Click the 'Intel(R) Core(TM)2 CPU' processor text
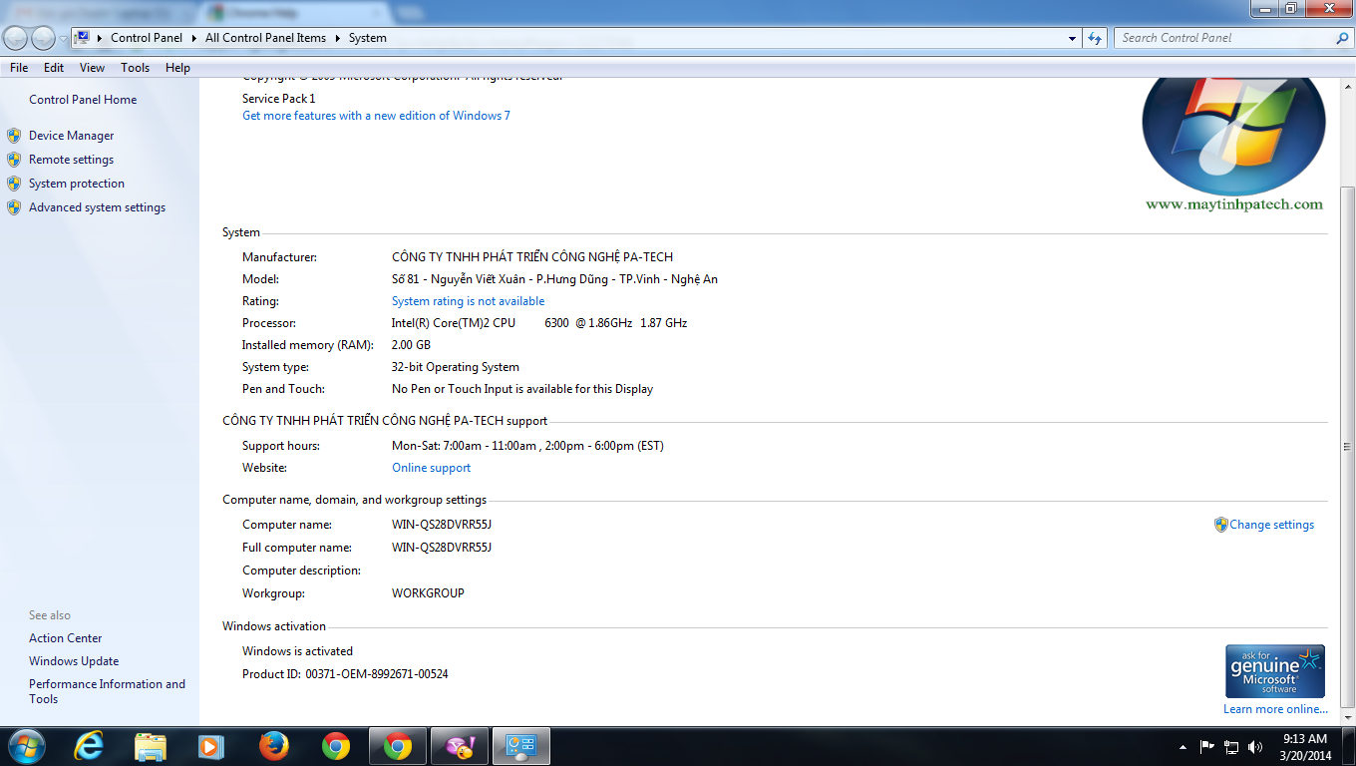This screenshot has height=766, width=1356. 454,323
